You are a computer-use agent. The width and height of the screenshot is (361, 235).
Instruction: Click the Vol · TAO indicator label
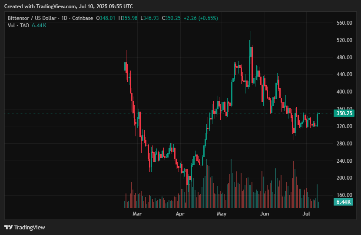(x=19, y=26)
